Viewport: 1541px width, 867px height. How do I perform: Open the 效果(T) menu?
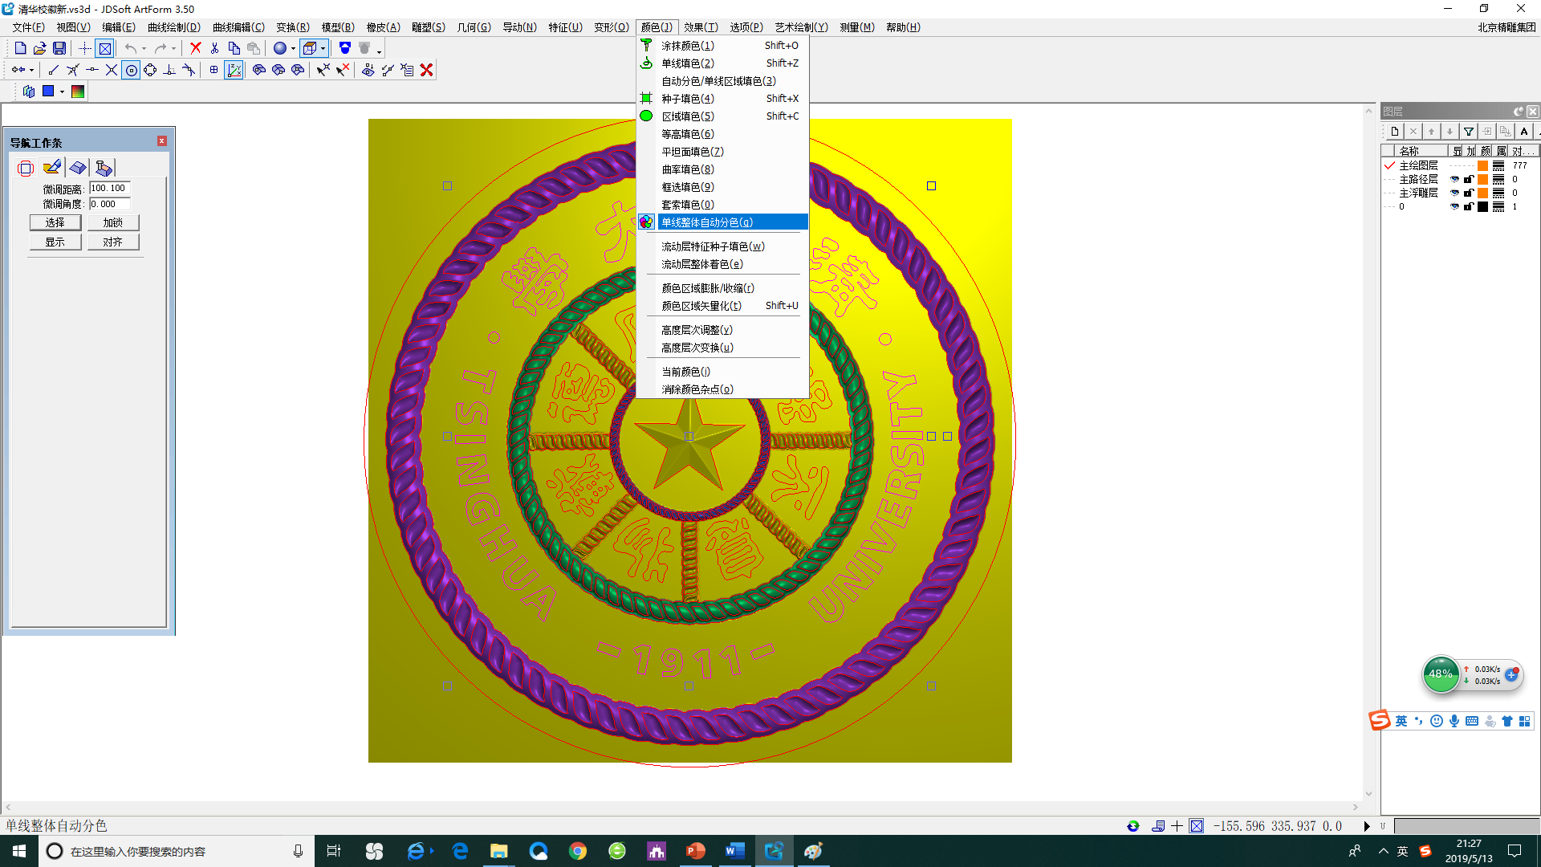pos(701,27)
